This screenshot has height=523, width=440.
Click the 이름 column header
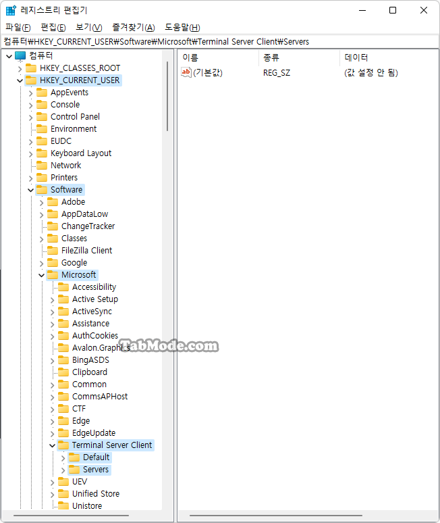point(218,57)
